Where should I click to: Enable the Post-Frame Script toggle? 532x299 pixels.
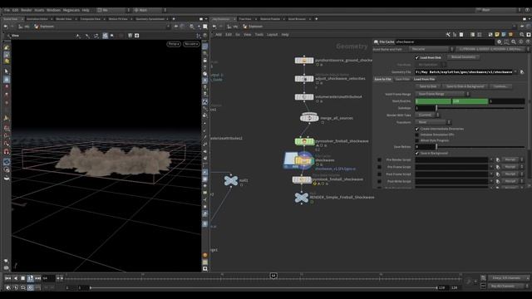379,174
